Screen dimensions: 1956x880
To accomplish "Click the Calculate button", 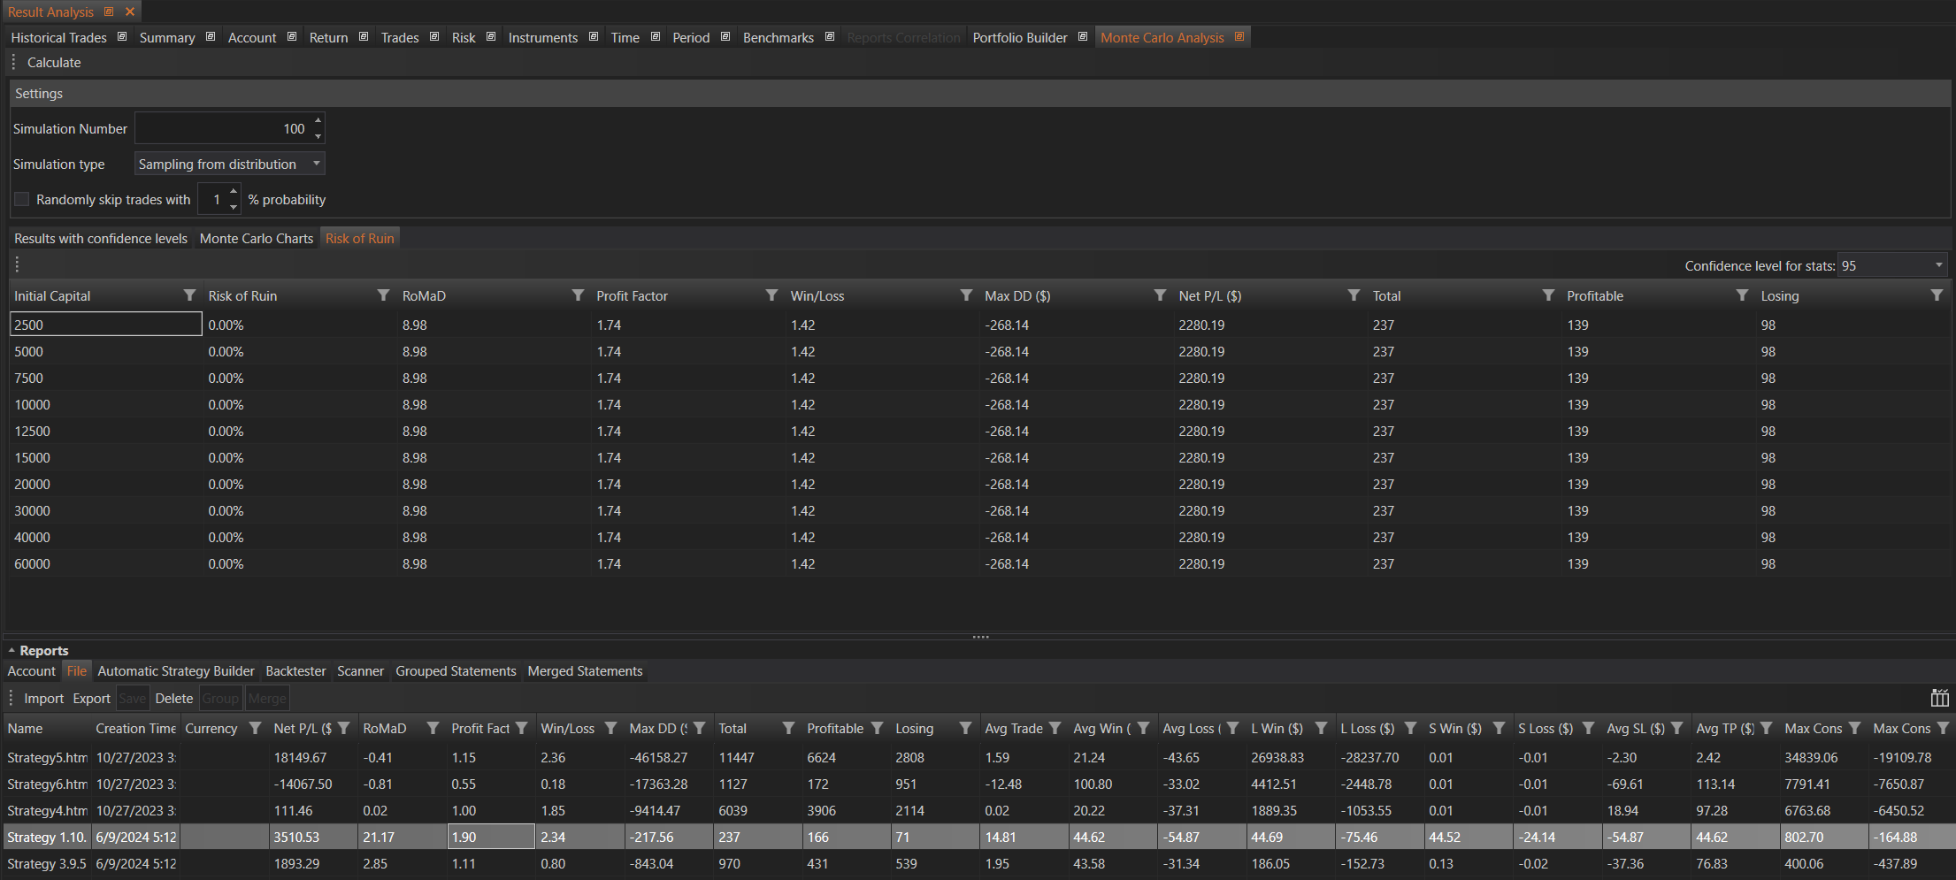I will click(54, 63).
